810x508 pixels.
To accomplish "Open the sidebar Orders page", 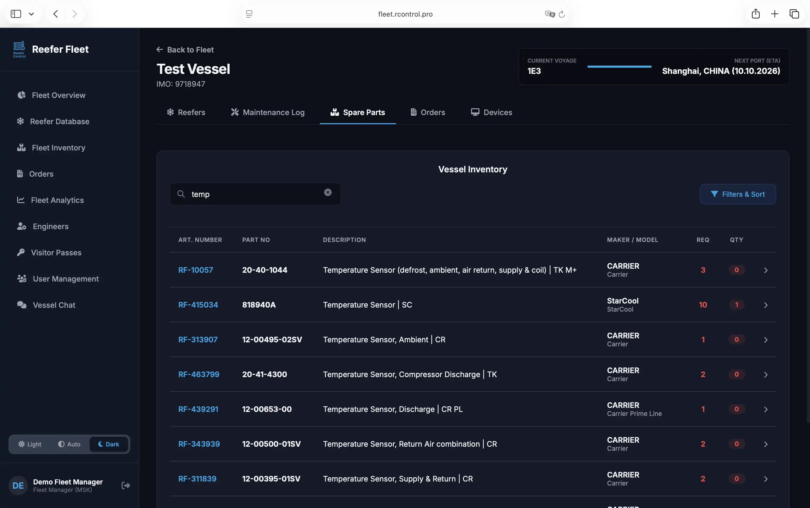I will (35, 174).
